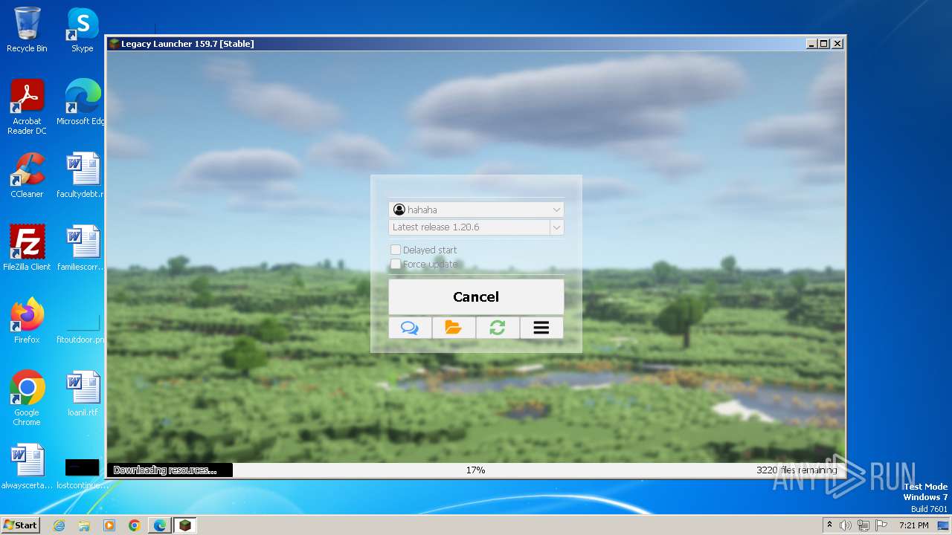
Task: Select the lostcontinue file on desktop
Action: click(x=83, y=474)
